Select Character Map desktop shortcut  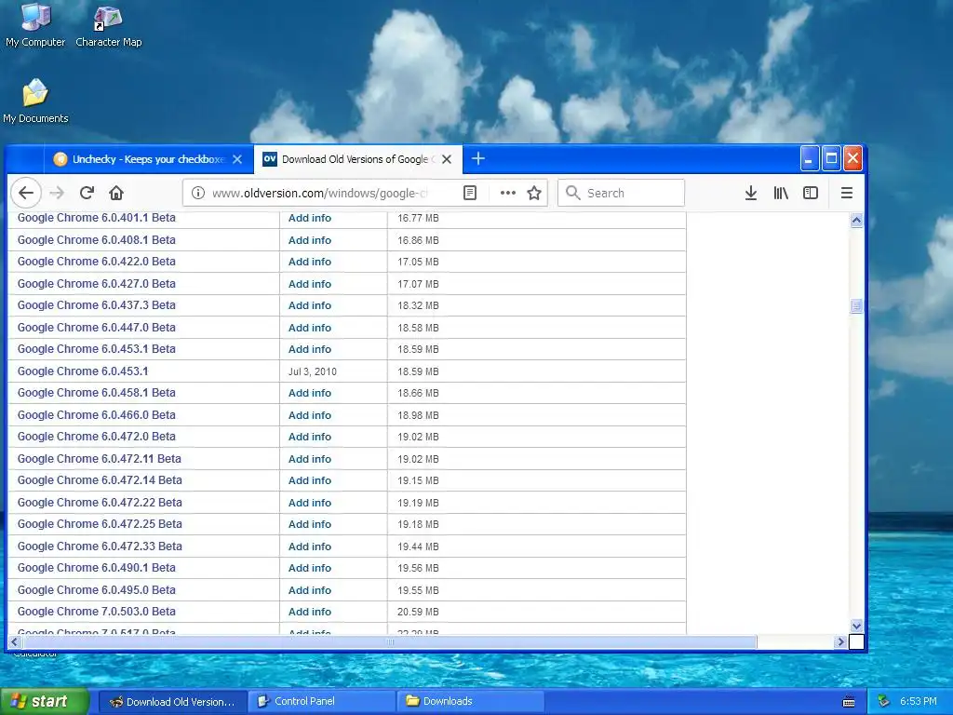pos(108,25)
